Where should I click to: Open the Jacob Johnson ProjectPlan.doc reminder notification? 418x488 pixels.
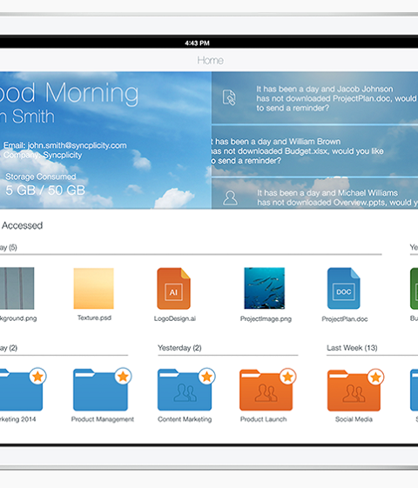[x=315, y=98]
